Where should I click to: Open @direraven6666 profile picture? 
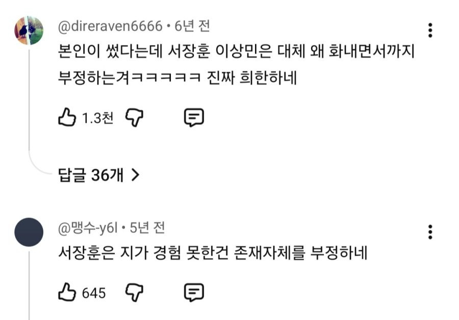click(29, 31)
